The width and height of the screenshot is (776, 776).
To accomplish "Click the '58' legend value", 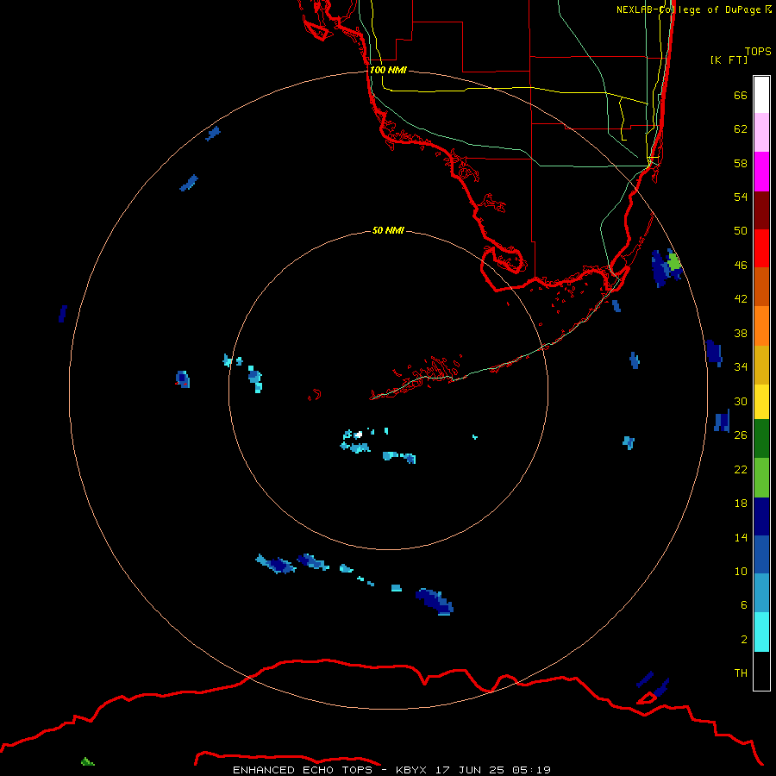I will click(741, 163).
